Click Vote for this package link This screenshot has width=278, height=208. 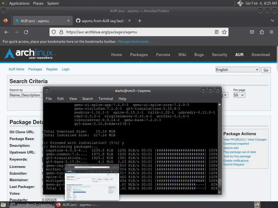(237, 156)
